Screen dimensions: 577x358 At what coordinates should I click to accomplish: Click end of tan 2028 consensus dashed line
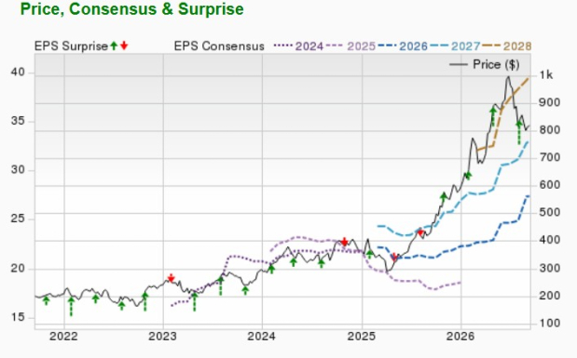[x=528, y=78]
